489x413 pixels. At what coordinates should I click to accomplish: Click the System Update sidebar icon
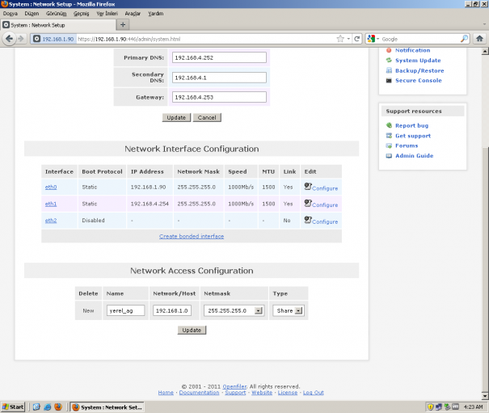click(x=389, y=60)
